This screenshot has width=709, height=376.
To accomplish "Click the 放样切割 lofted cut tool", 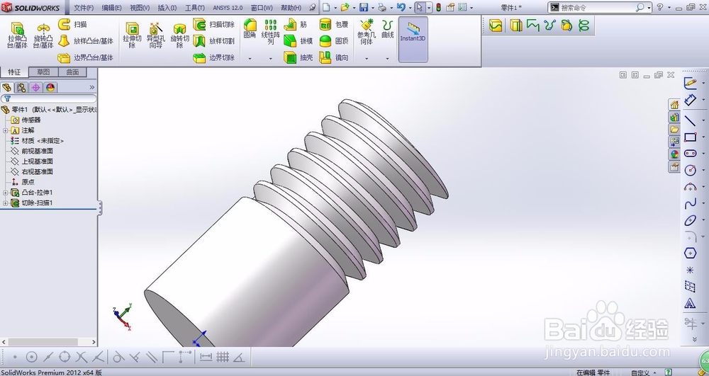I will point(214,41).
